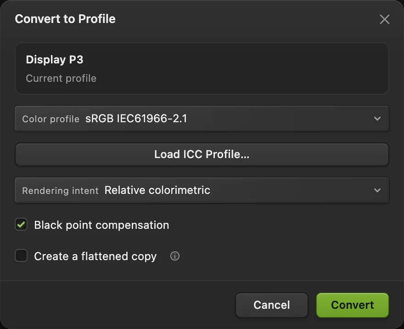
Task: Expand the Rendering intent chevron arrow
Action: 377,190
